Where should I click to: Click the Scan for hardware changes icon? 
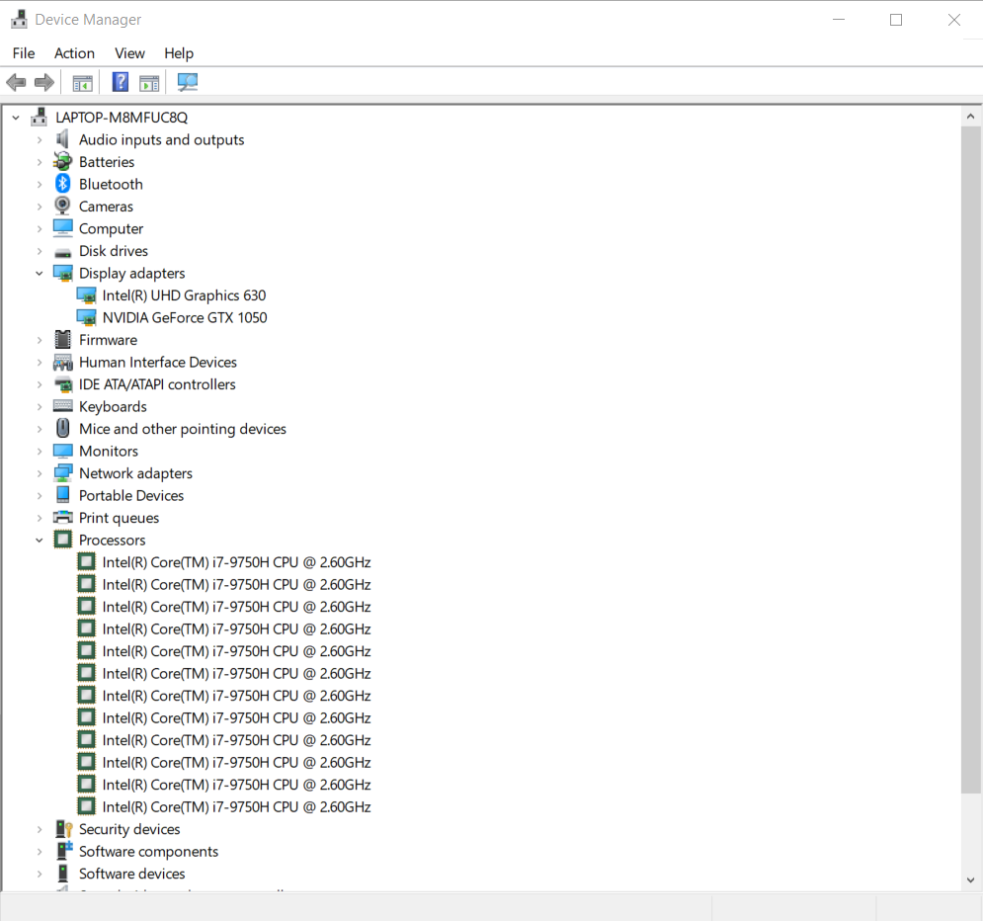(x=187, y=82)
